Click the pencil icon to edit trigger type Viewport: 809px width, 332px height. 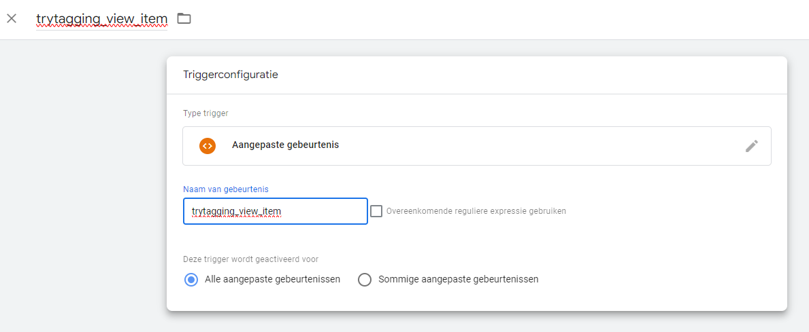[751, 146]
